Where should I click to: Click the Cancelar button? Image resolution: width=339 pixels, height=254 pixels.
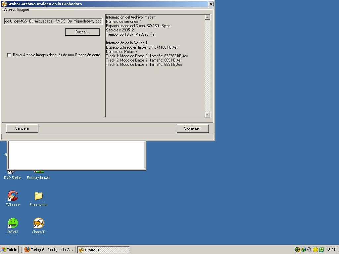tap(22, 128)
